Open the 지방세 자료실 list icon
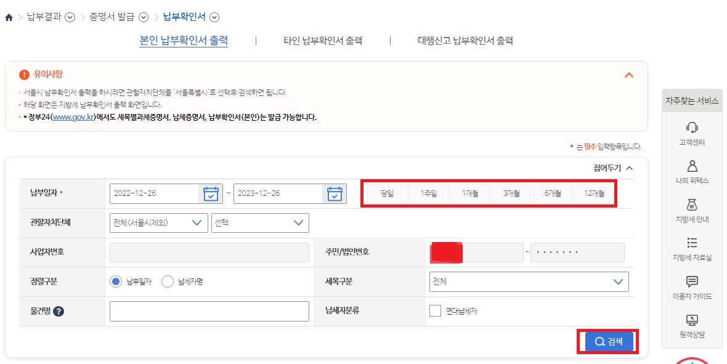727x364 pixels. click(692, 243)
